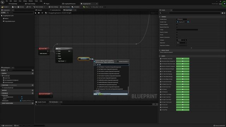
Task: Click the Variable Name input field
Action: coord(182,19)
